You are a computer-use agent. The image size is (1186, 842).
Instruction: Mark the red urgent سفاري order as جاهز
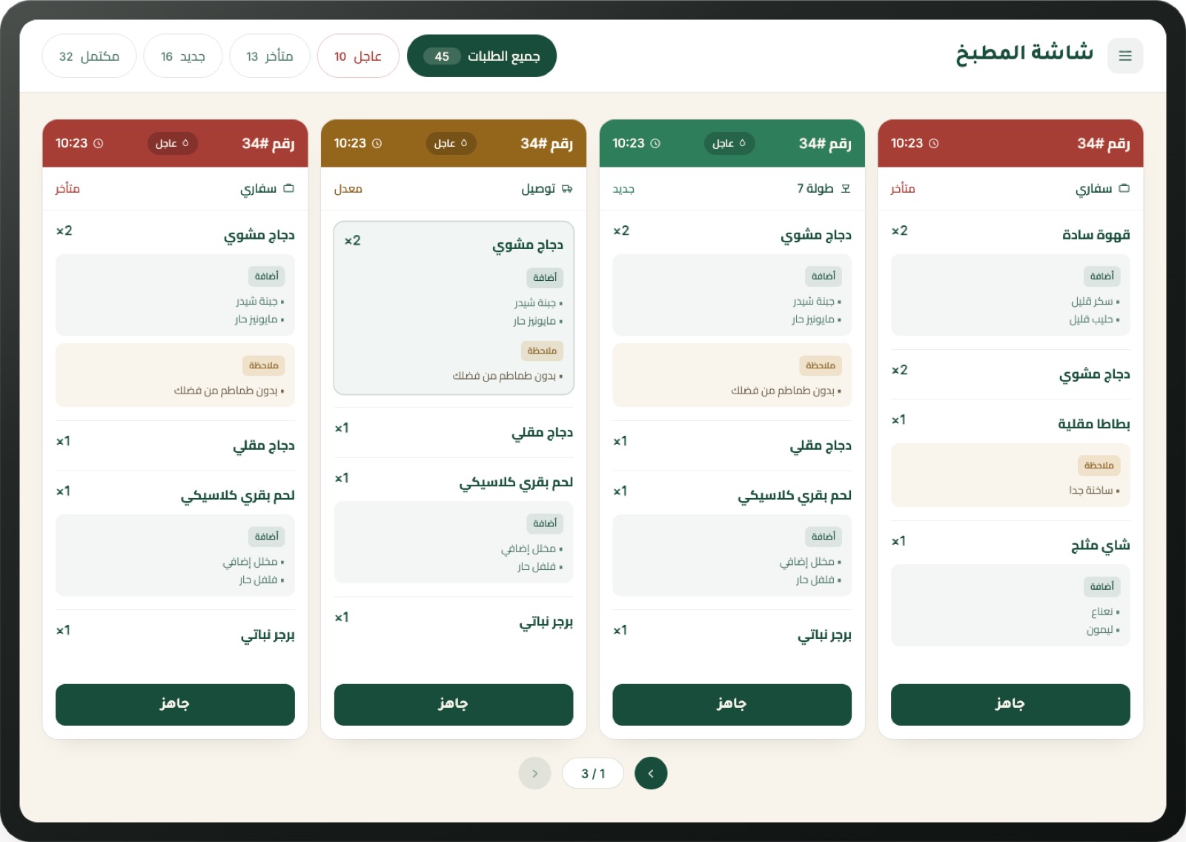pyautogui.click(x=175, y=704)
